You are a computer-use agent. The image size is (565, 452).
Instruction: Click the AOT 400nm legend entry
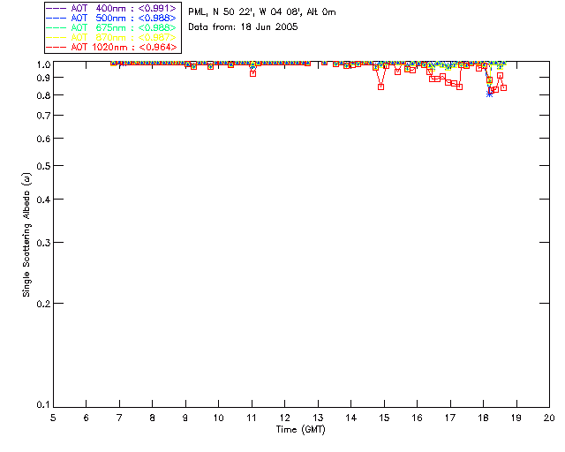pyautogui.click(x=112, y=8)
